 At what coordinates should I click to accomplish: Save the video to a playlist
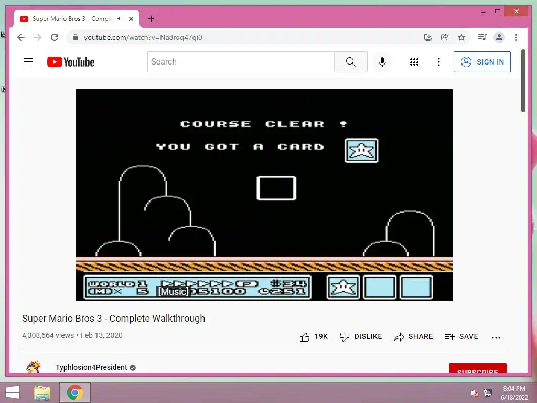tap(461, 336)
